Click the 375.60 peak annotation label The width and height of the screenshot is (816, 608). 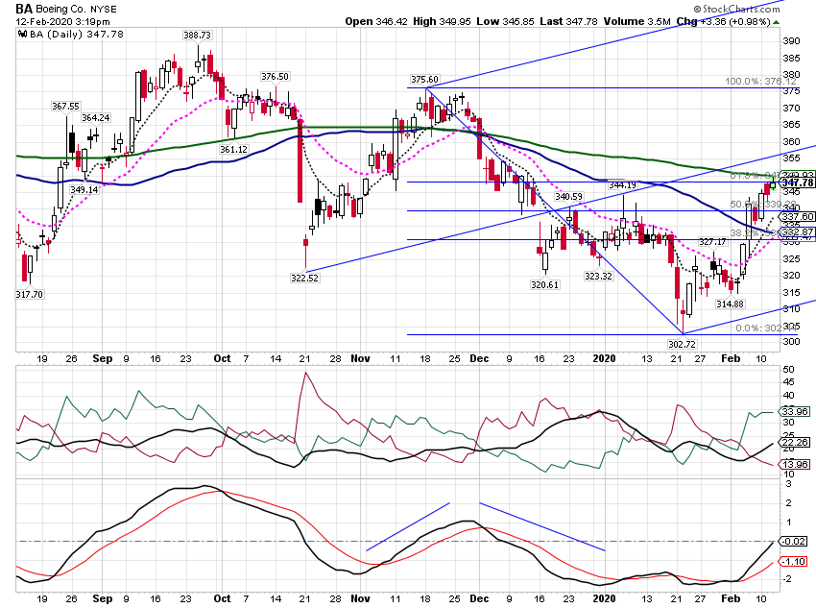coord(424,79)
